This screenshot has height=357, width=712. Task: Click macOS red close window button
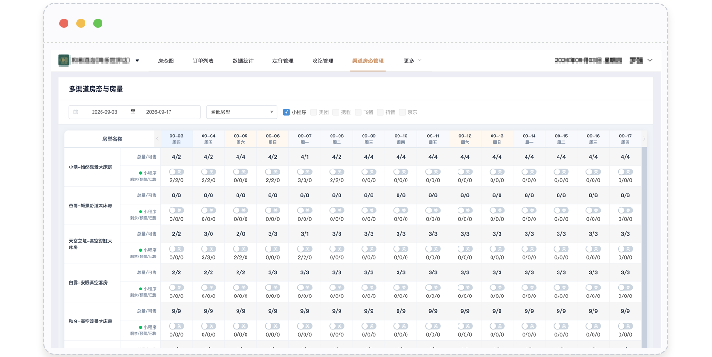click(x=64, y=23)
